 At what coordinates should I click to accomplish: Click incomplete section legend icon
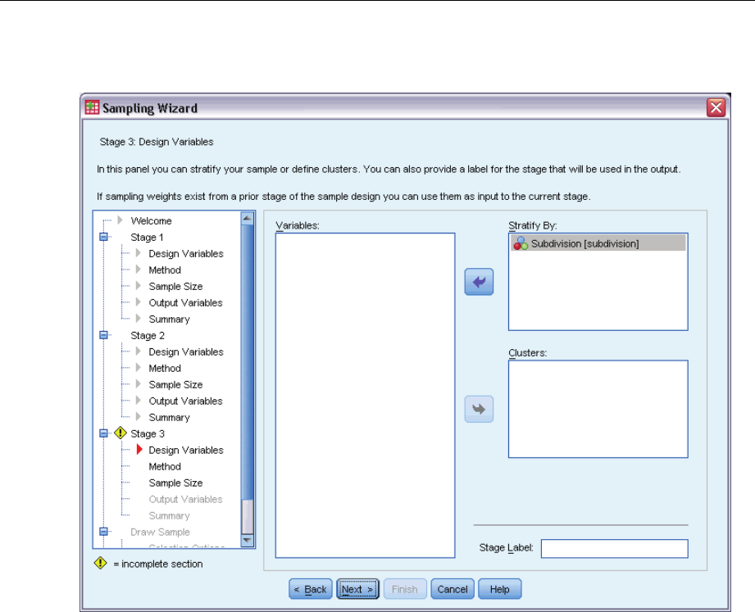click(x=100, y=563)
